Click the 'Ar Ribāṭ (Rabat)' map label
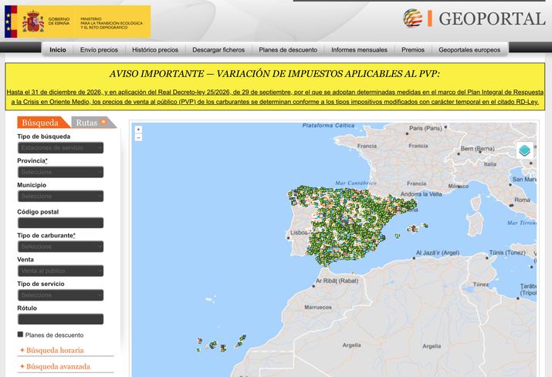Viewport: 552px width, 377px height. click(337, 281)
